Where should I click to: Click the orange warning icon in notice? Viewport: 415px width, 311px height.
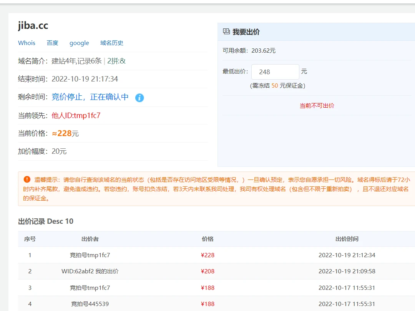27,179
